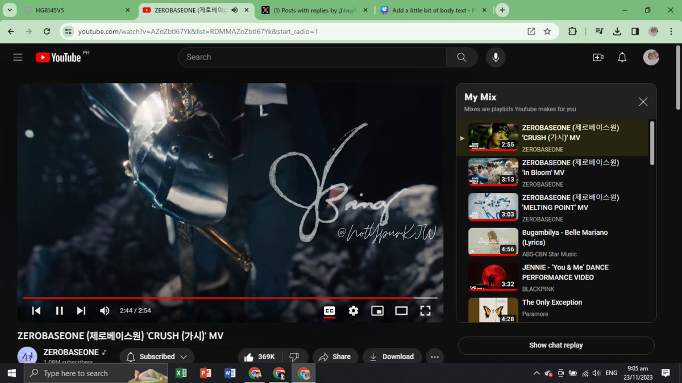This screenshot has height=383, width=682.
Task: Open the Create video camera icon
Action: tap(598, 57)
